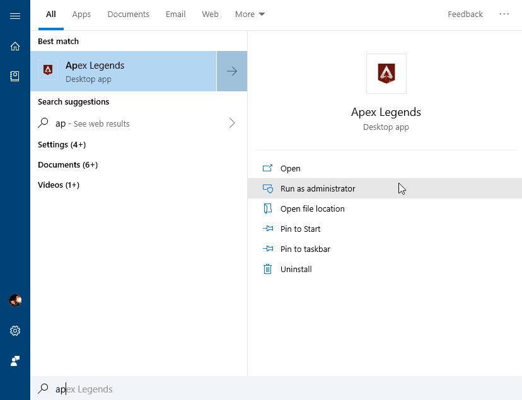Click the Home icon in sidebar
Screen dimensions: 522x400
click(x=15, y=46)
